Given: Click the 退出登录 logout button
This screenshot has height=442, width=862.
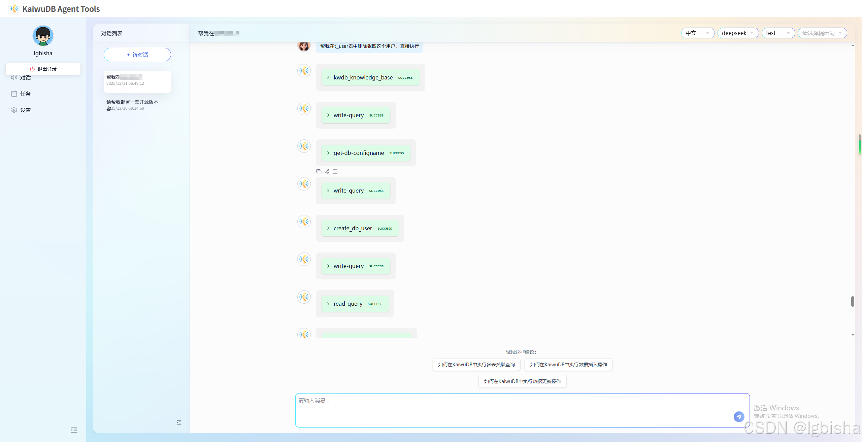Looking at the screenshot, I should tap(43, 69).
